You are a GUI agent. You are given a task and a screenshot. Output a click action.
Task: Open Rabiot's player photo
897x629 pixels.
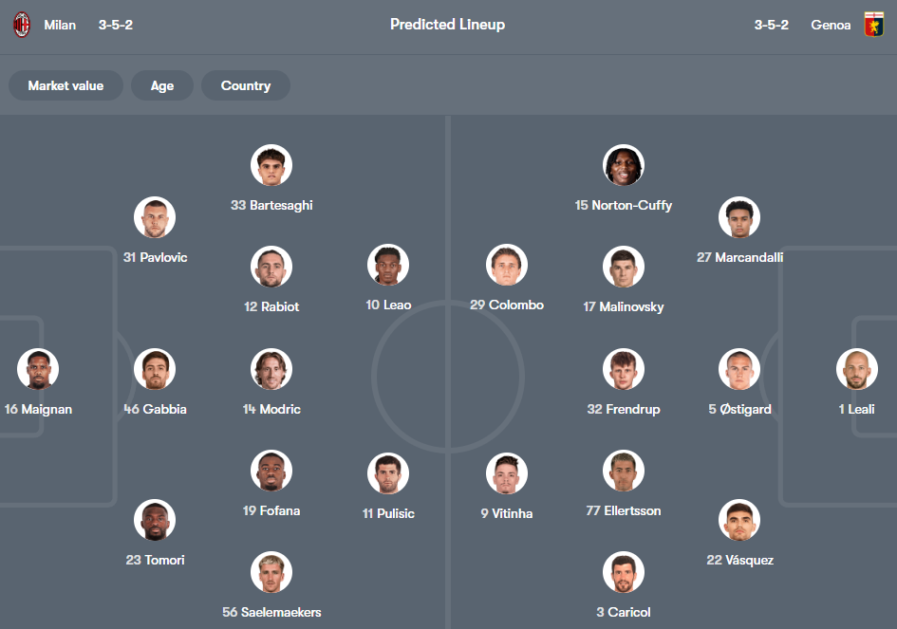pyautogui.click(x=271, y=267)
